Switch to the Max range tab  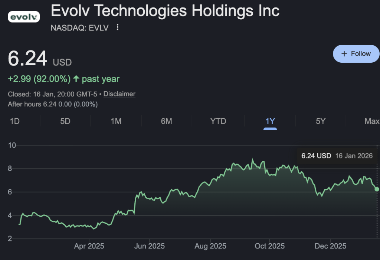tap(372, 121)
